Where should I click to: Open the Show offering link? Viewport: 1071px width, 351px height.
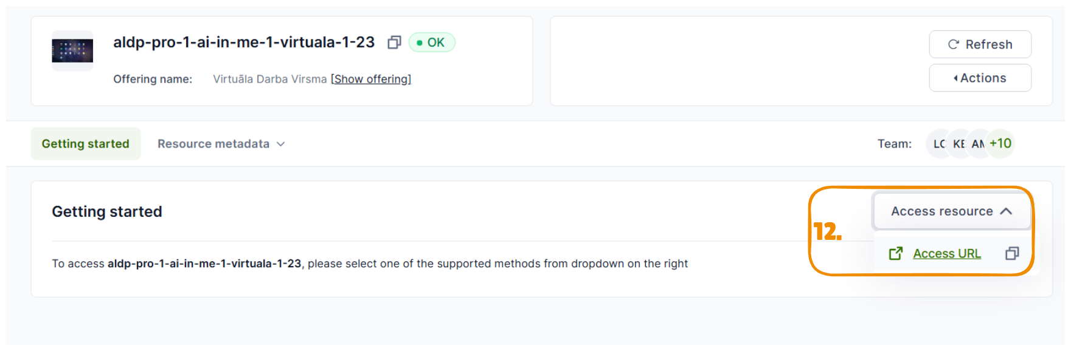371,79
